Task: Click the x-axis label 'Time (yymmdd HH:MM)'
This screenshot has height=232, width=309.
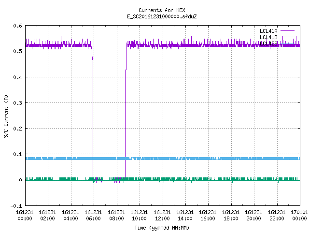Action: point(162,228)
